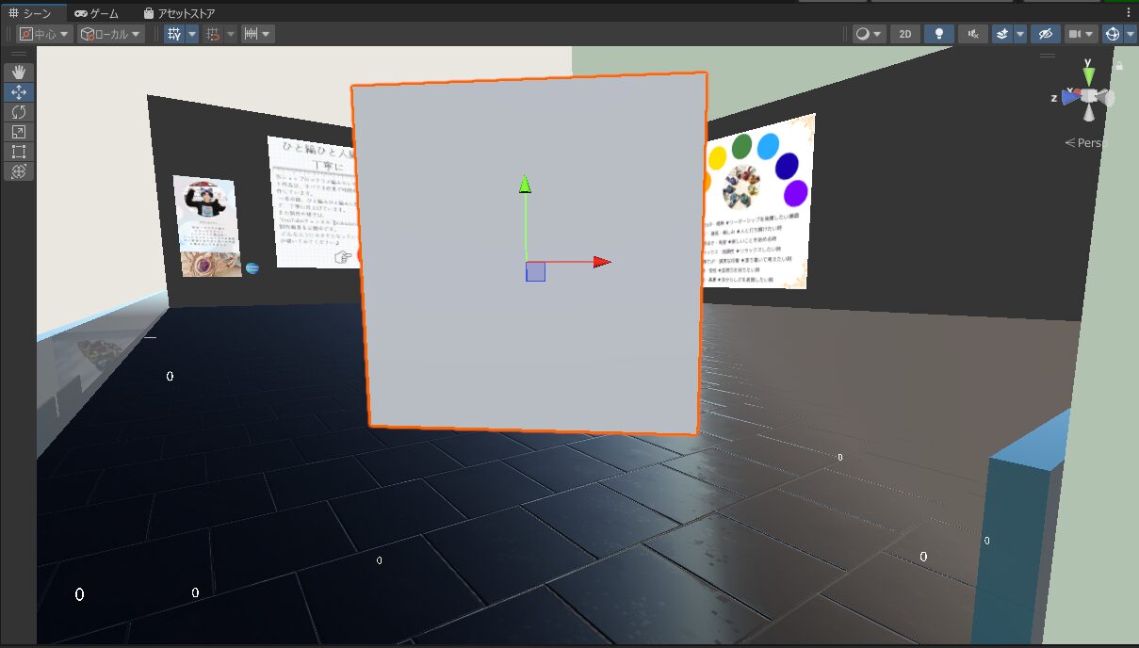The width and height of the screenshot is (1139, 648).
Task: Open the アセットストア tab
Action: click(x=179, y=13)
